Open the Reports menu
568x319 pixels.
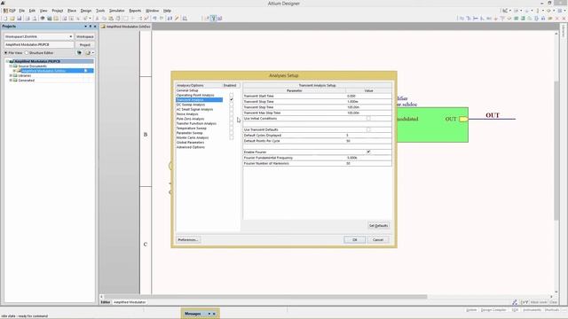135,11
